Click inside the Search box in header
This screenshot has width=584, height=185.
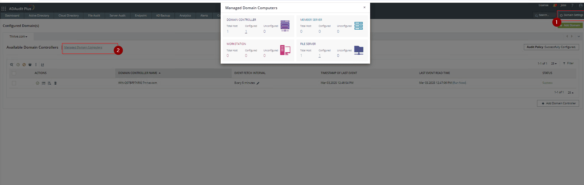click(545, 15)
